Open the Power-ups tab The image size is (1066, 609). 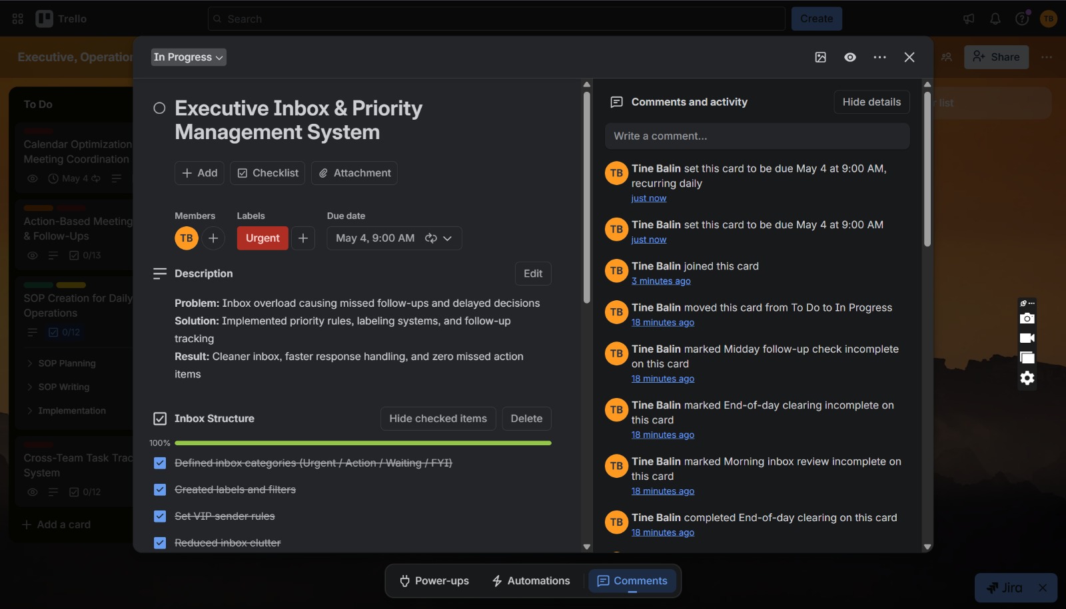pyautogui.click(x=434, y=581)
